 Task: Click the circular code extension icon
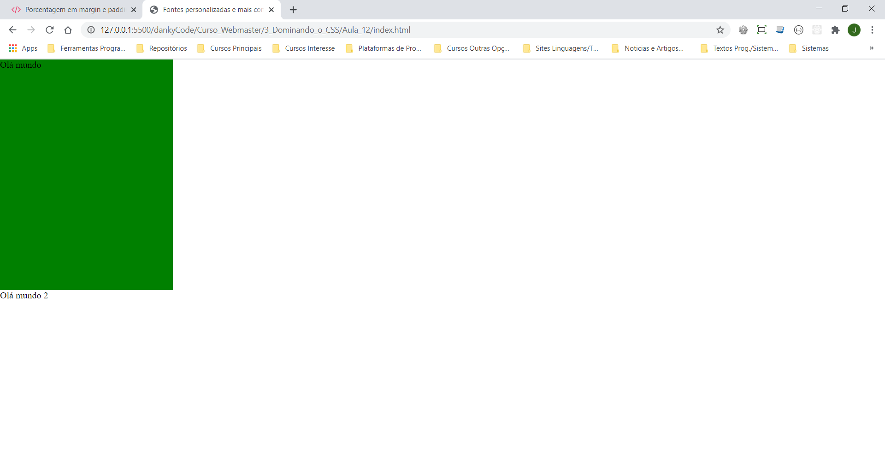point(798,30)
